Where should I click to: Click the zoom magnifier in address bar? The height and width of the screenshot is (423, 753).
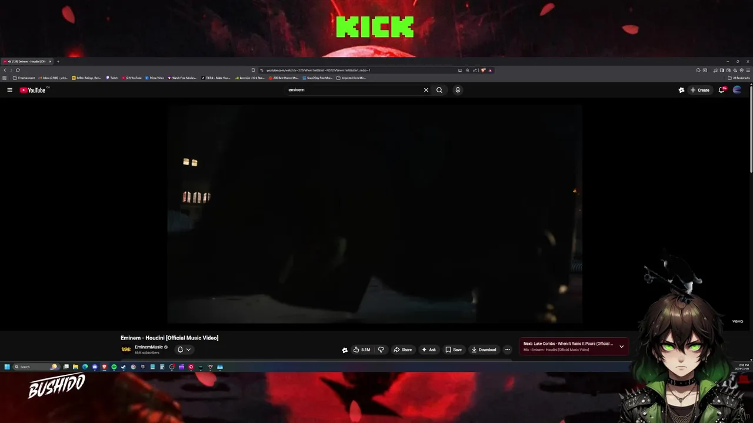tap(468, 70)
